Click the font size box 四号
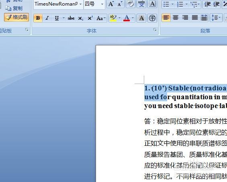Image resolution: width=227 pixels, height=182 pixels. tap(92, 4)
